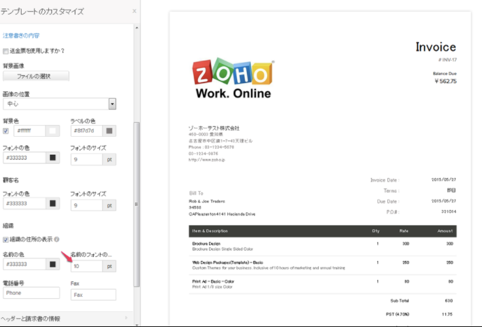Open the 顧客名 font color swatch
The width and height of the screenshot is (482, 327).
(52, 203)
